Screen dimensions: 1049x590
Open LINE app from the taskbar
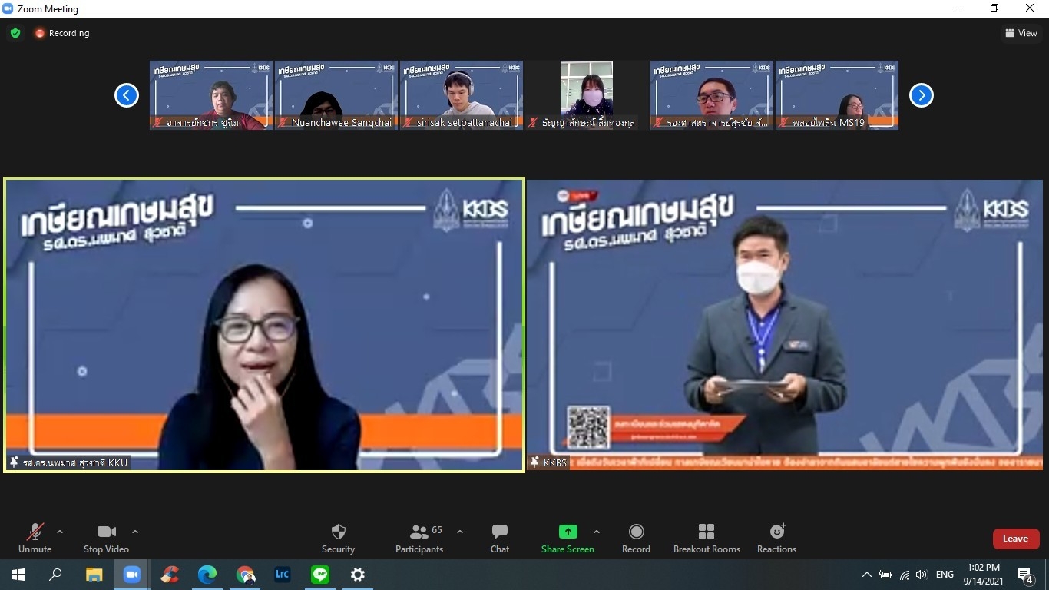pos(320,575)
